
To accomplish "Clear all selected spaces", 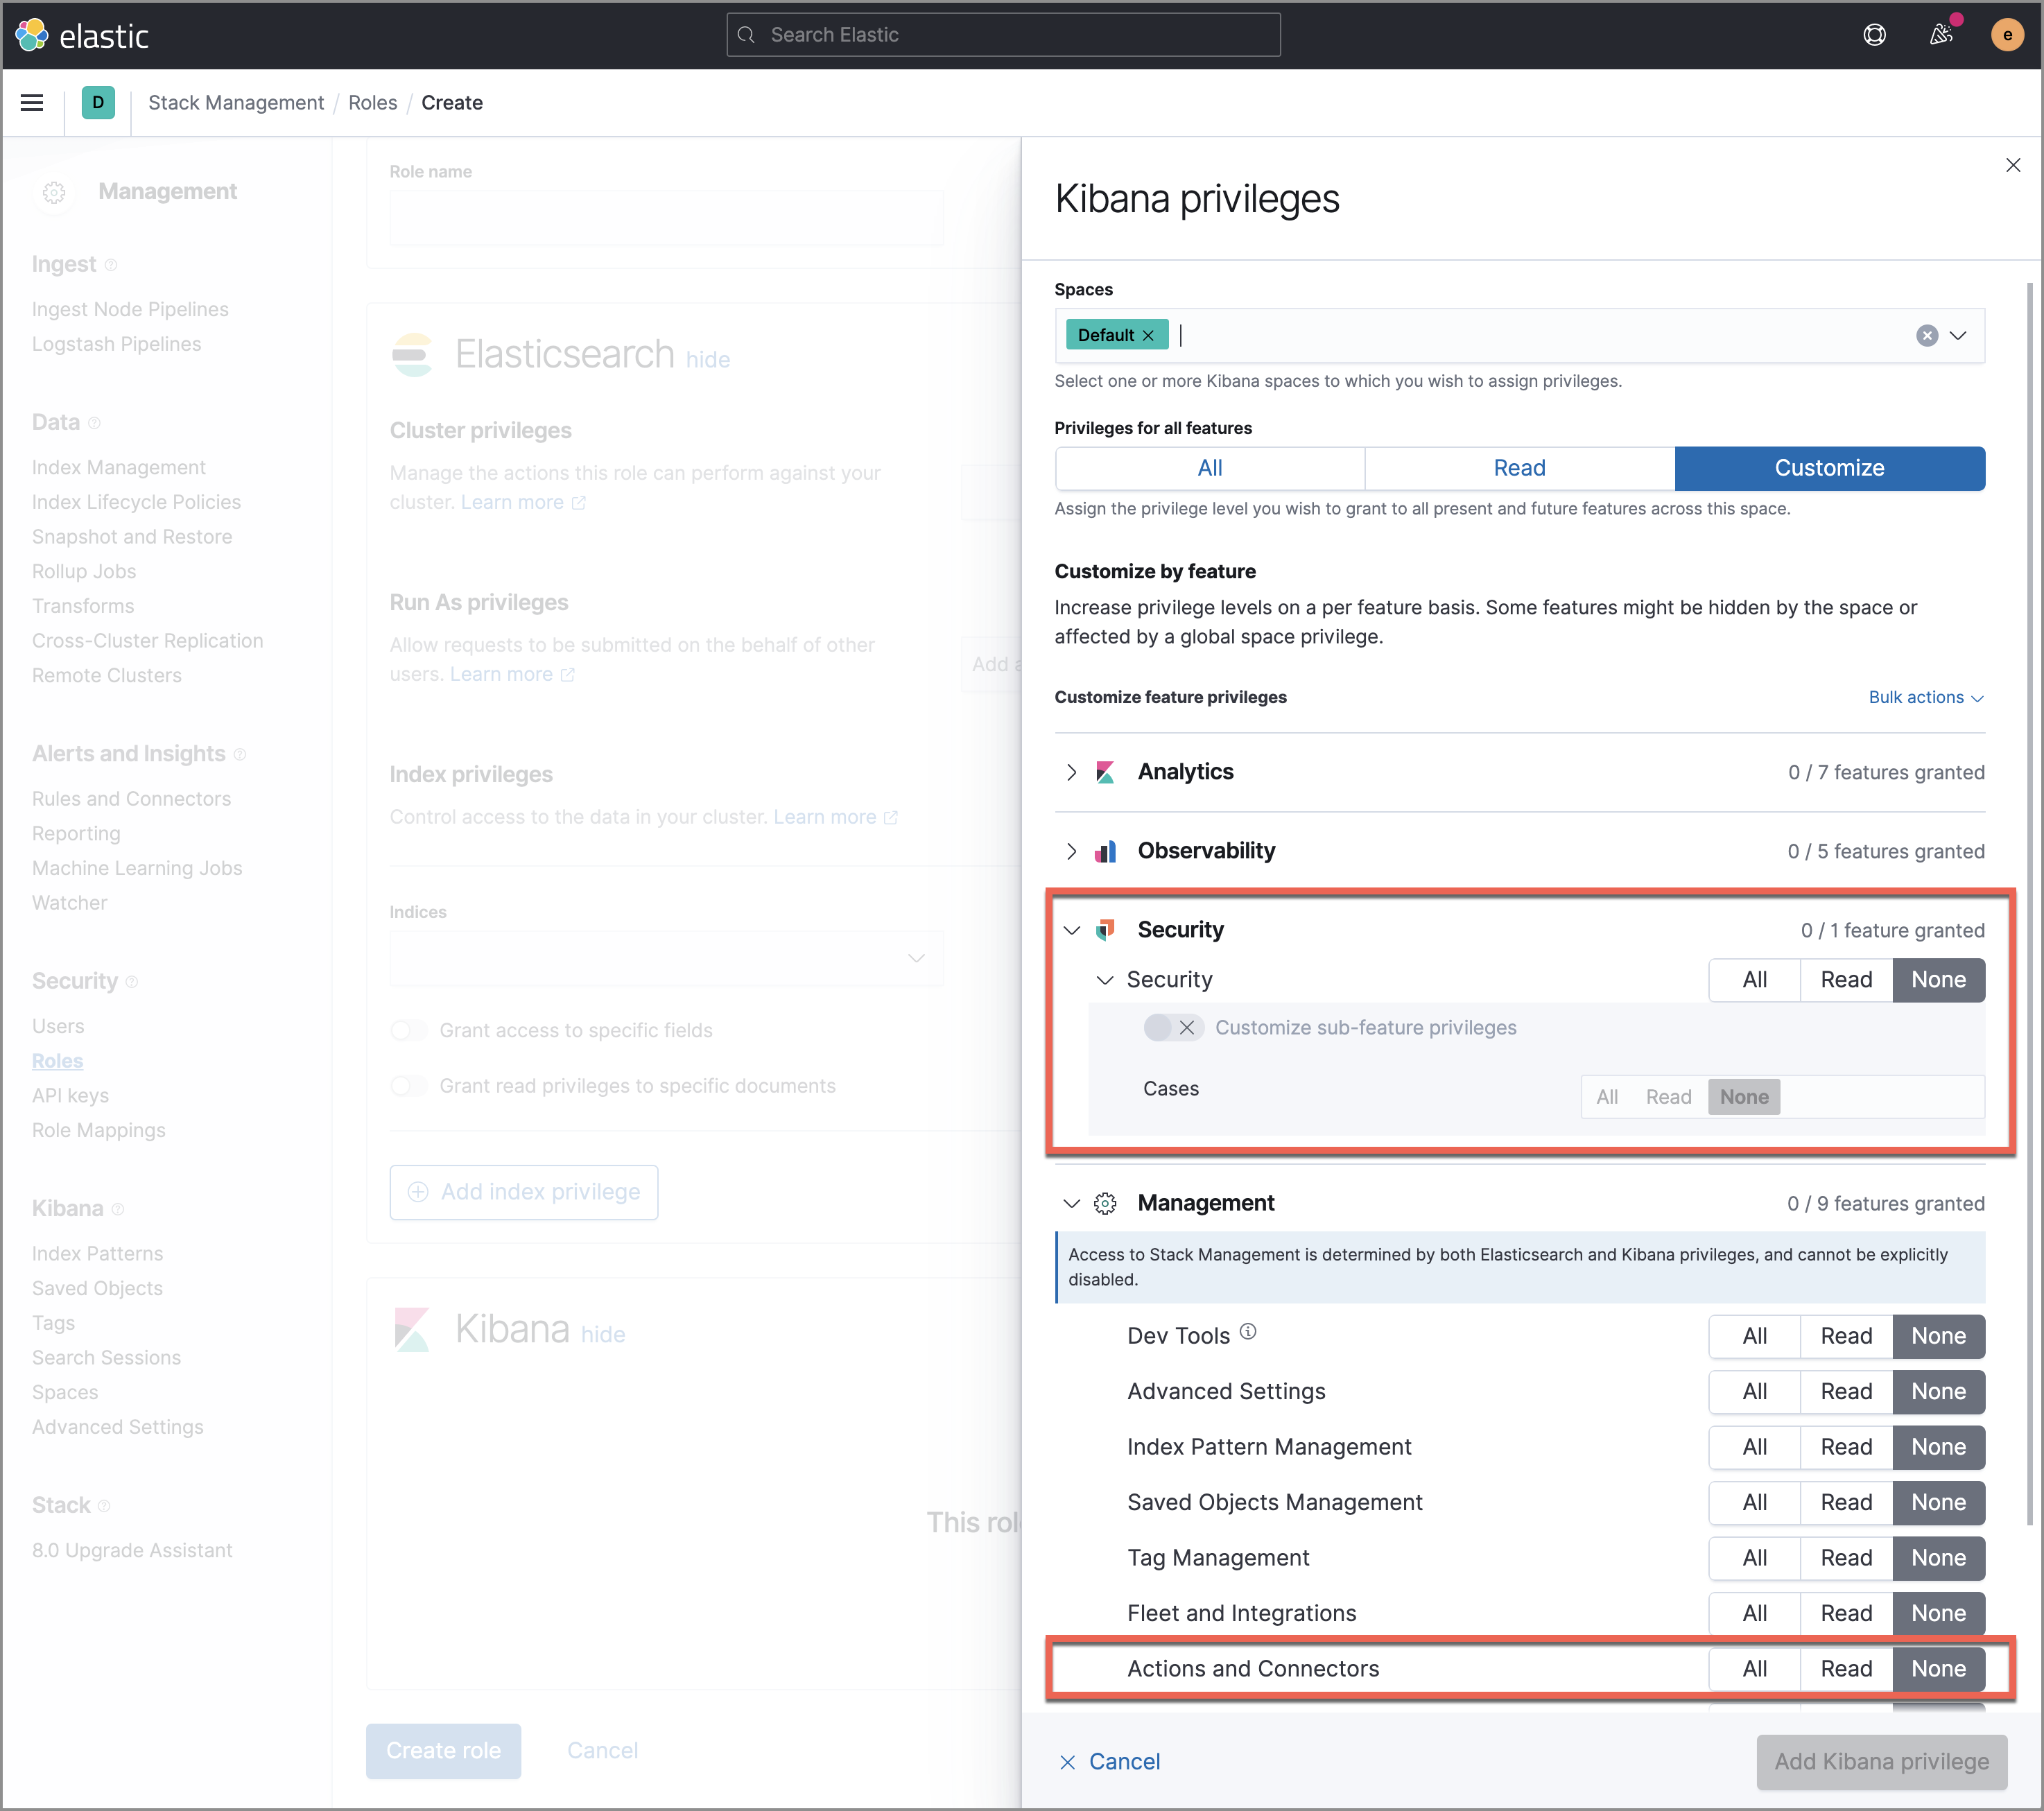I will tap(1926, 335).
